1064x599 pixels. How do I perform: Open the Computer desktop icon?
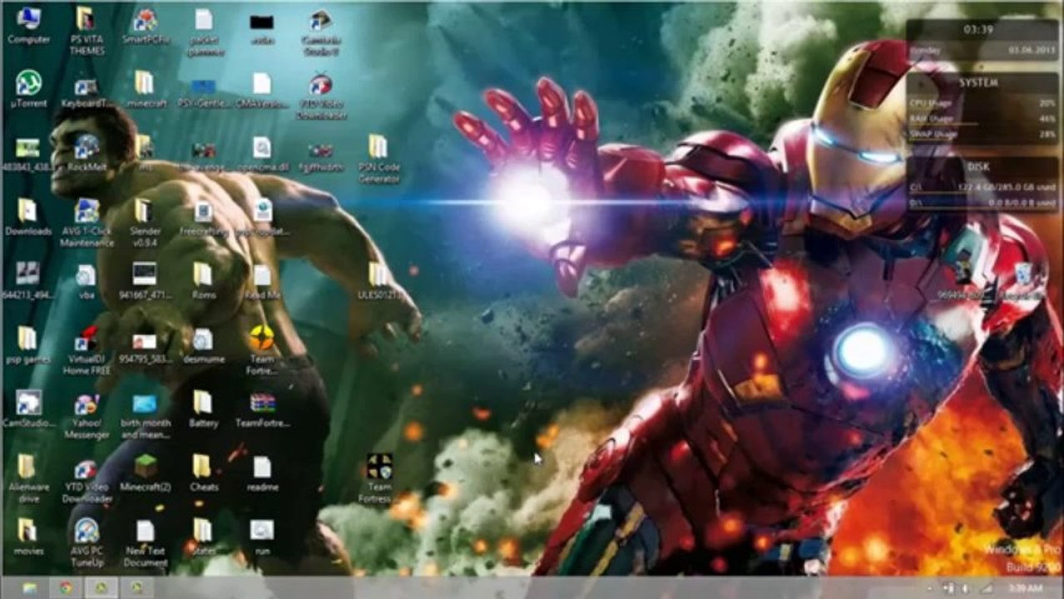pos(28,25)
